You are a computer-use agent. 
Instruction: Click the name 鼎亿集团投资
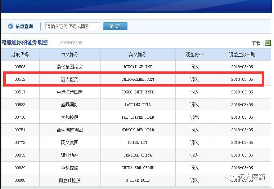(x=70, y=67)
